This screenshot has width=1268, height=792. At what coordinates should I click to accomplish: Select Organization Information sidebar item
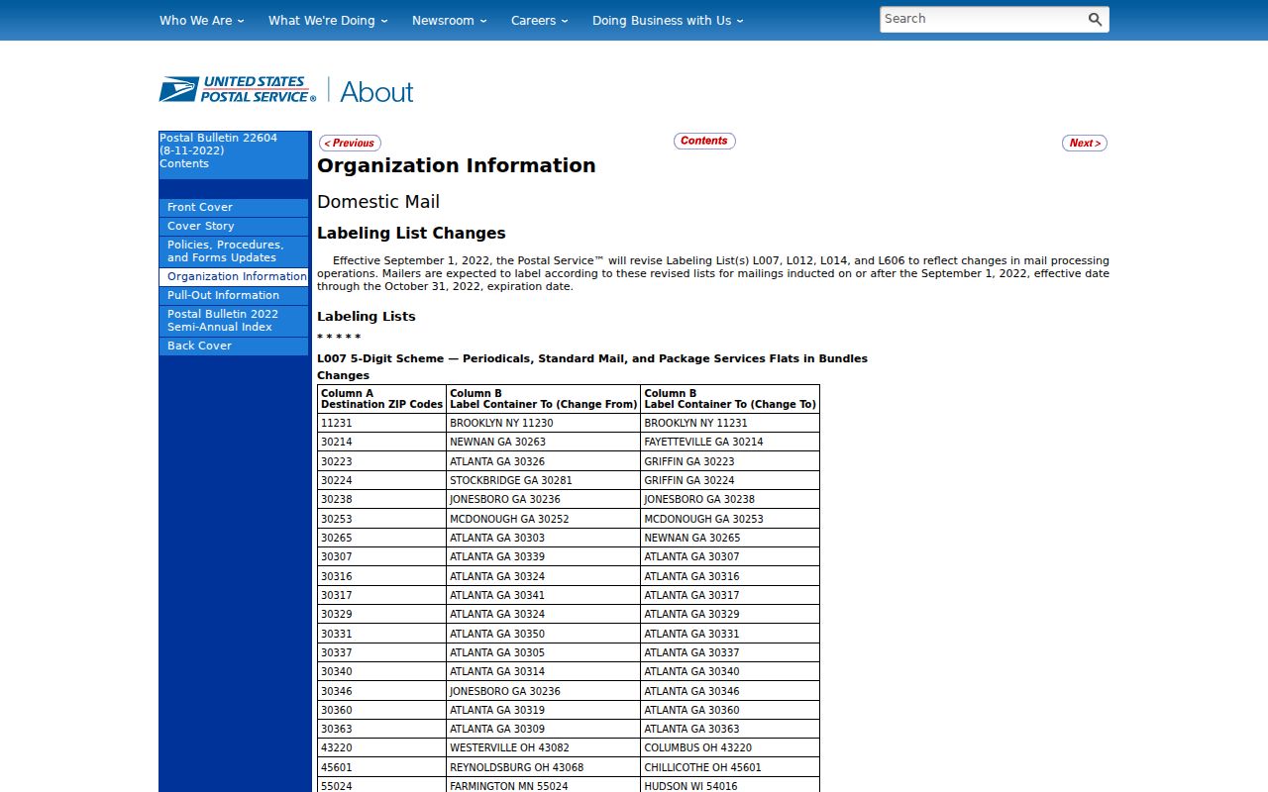click(x=234, y=277)
